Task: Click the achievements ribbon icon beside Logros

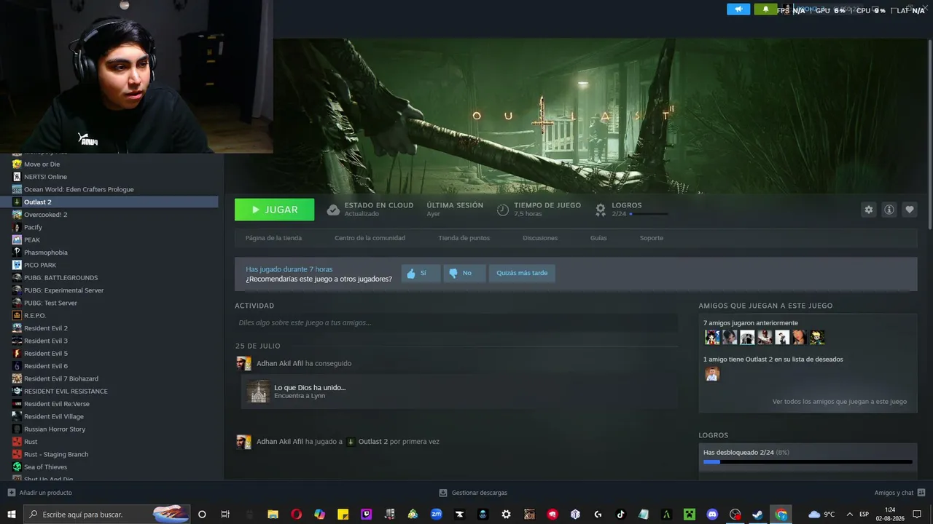Action: point(601,210)
